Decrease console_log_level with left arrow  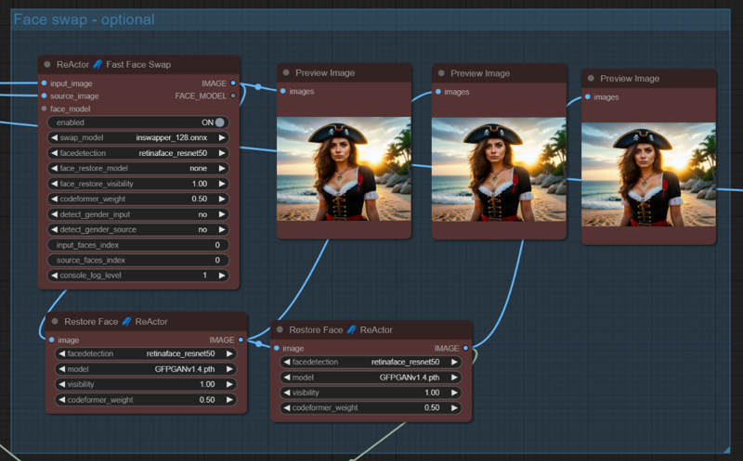click(x=54, y=275)
